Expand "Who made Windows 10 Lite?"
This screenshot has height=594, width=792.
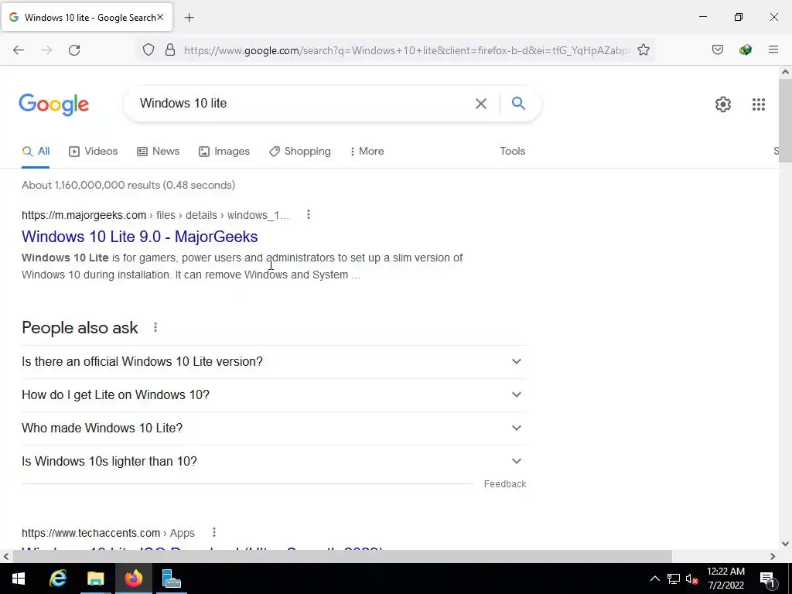(x=274, y=428)
